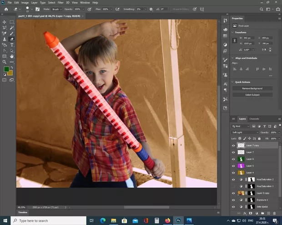Activate the Clone Stamp tool

5,39
